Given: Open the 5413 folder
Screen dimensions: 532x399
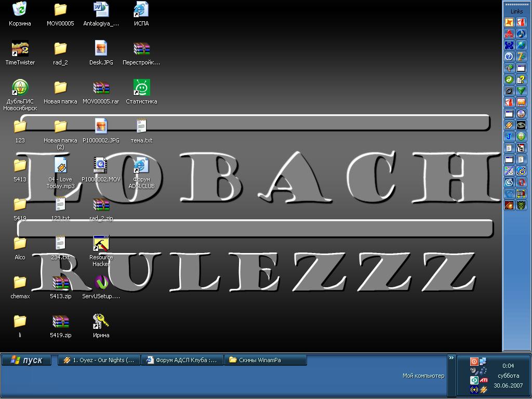Looking at the screenshot, I should (x=20, y=170).
